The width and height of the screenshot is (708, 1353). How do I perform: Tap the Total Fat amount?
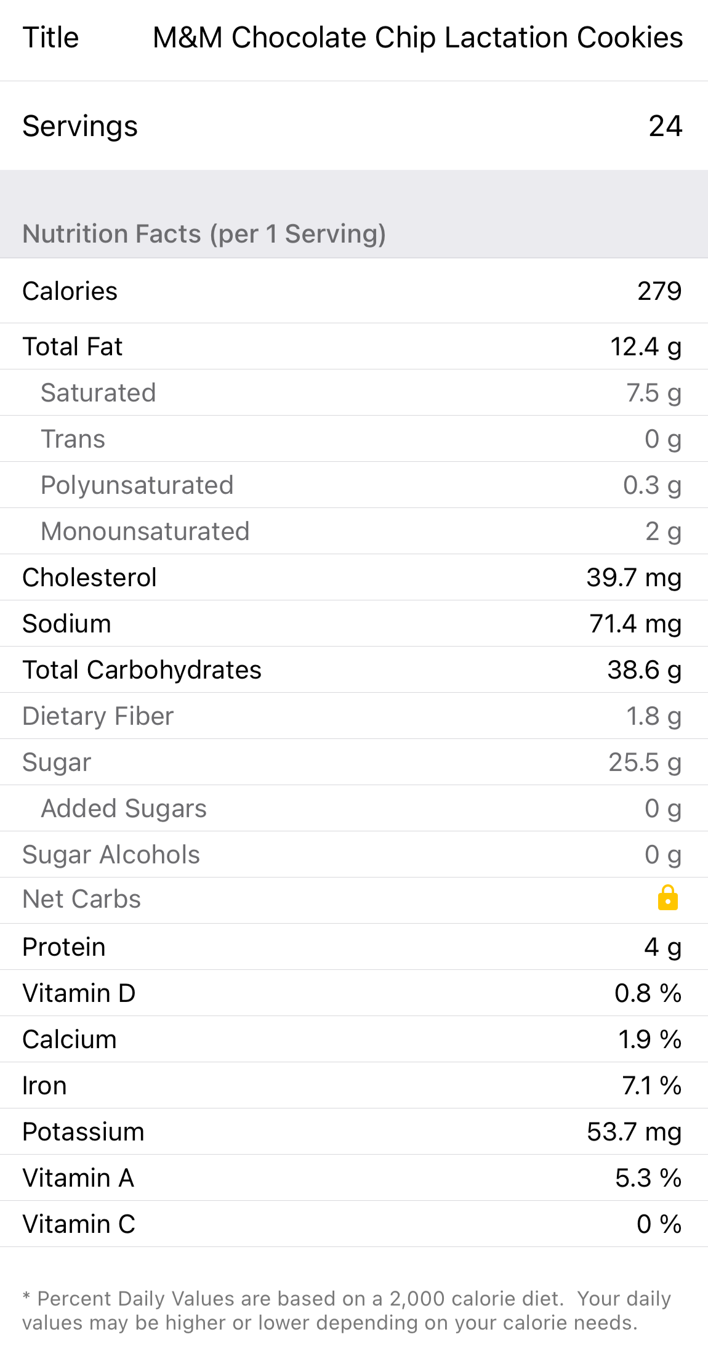(x=645, y=347)
